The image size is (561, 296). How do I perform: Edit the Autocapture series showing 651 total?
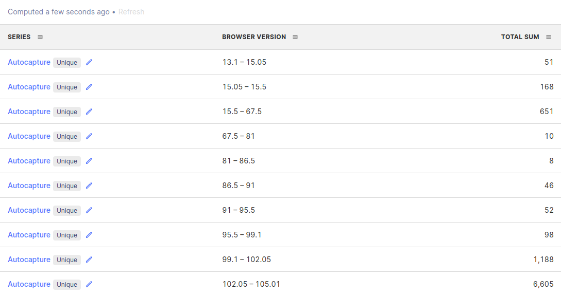(x=89, y=112)
